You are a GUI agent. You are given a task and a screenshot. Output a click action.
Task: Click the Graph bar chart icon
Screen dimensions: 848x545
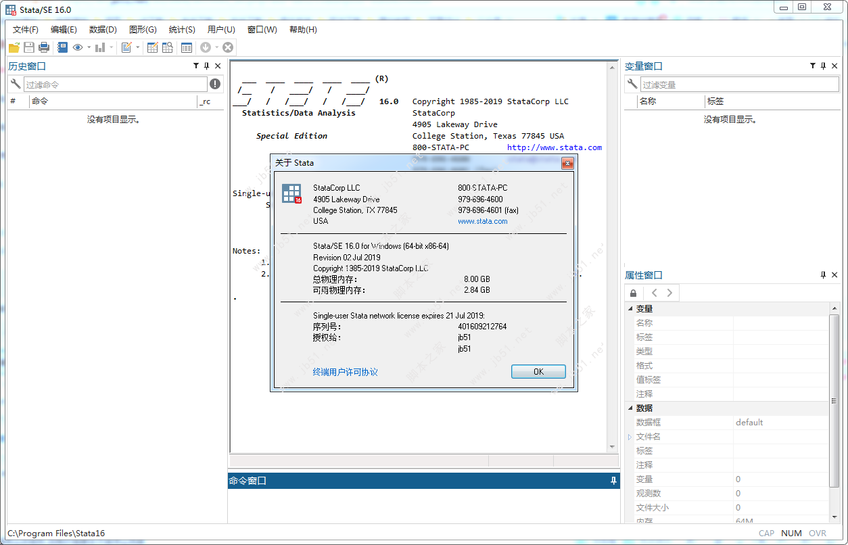point(100,47)
